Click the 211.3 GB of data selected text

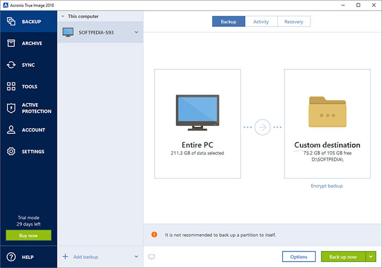click(x=197, y=153)
